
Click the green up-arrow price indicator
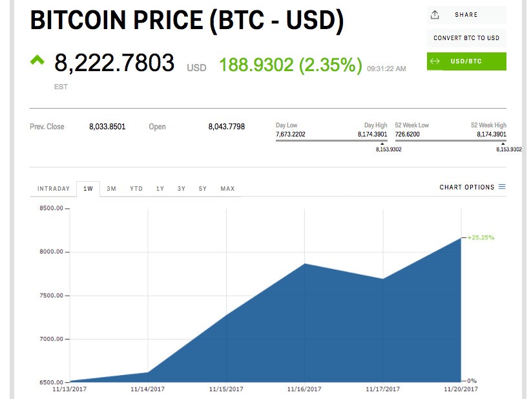(37, 60)
